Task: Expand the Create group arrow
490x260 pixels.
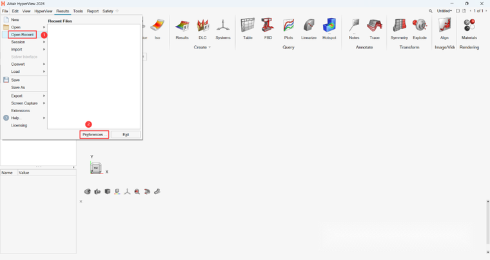Action: pos(210,47)
